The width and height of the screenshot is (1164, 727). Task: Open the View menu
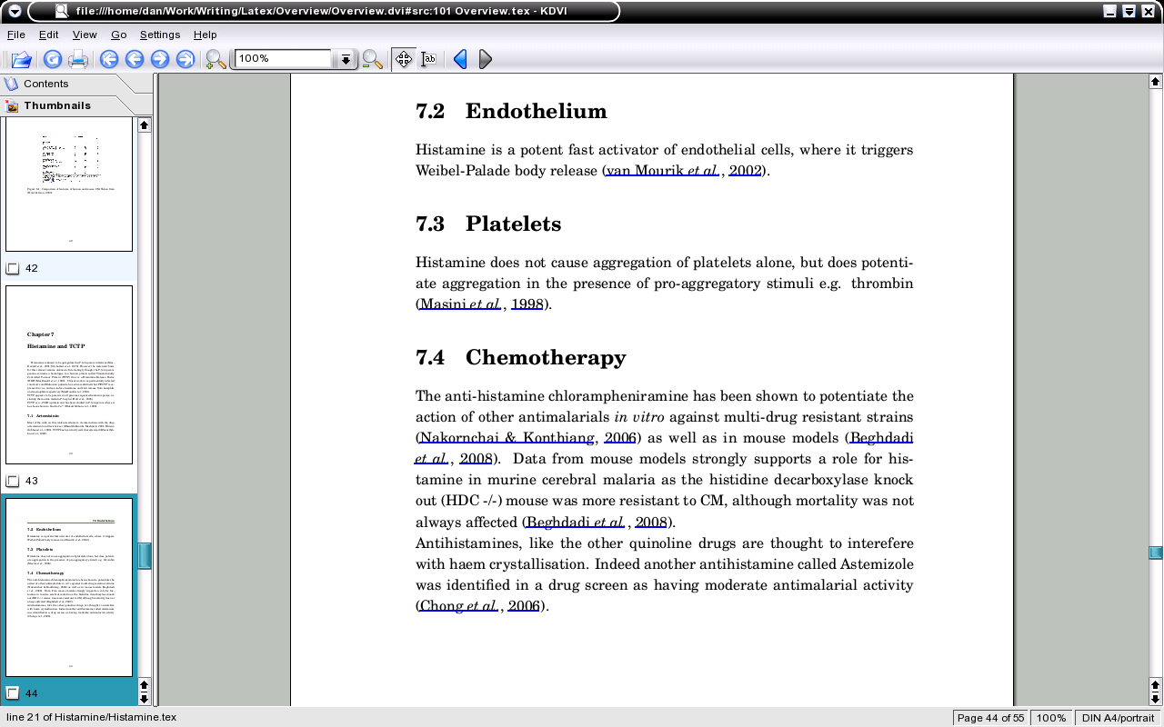pos(85,35)
